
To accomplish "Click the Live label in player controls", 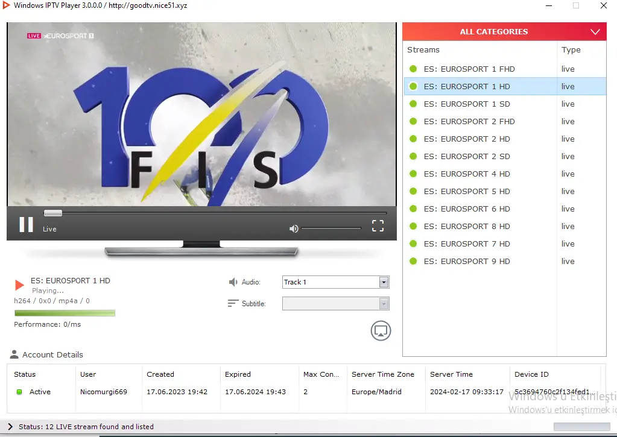I will point(49,229).
